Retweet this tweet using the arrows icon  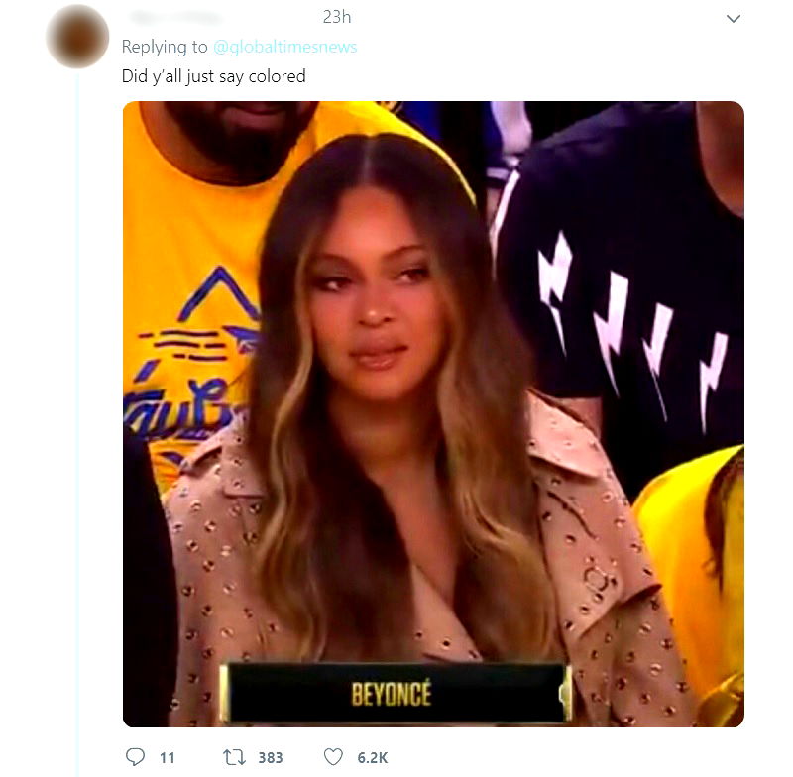tap(234, 757)
